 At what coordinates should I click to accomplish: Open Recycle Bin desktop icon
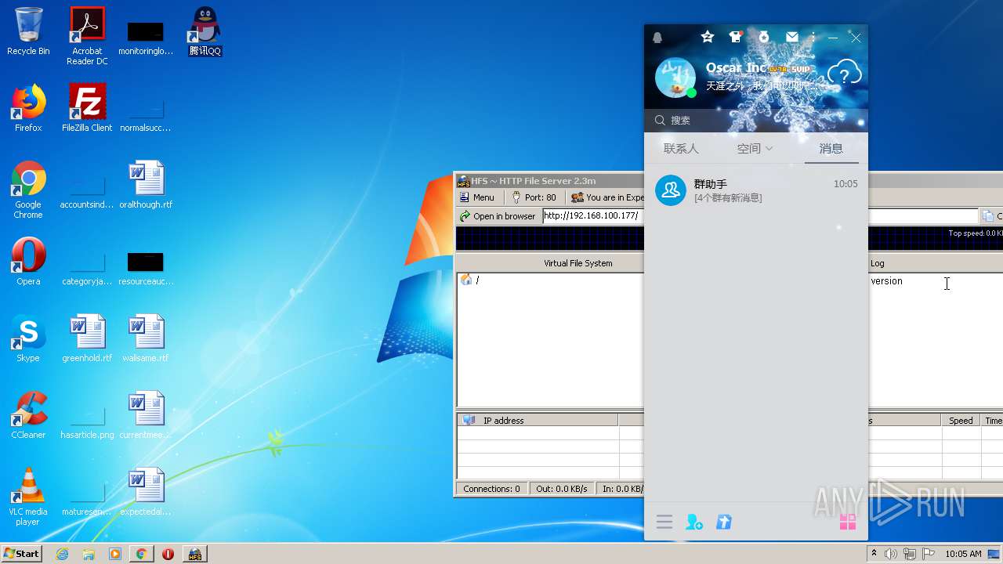click(x=28, y=31)
